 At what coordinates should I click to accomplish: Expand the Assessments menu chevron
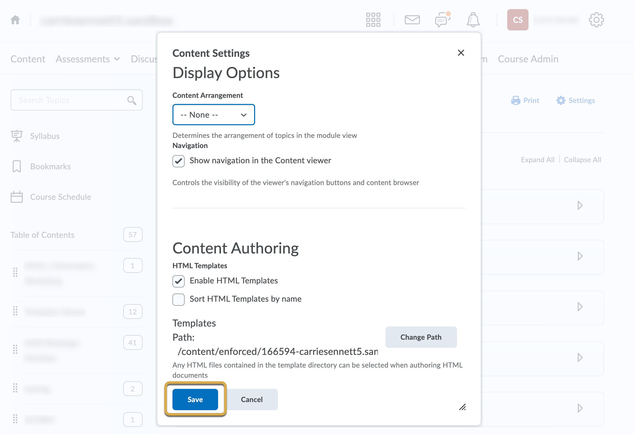(117, 59)
